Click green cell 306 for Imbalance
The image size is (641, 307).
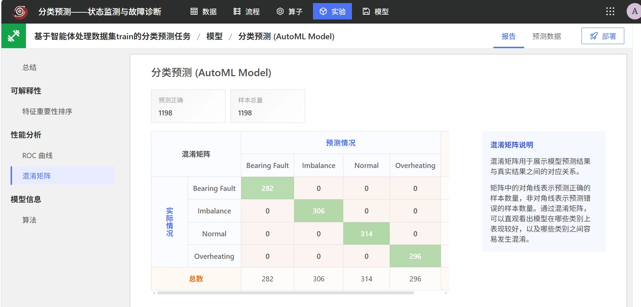[x=318, y=211]
